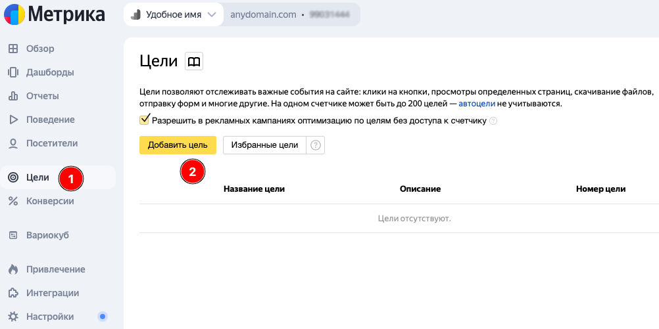Open Настройки settings in sidebar
The image size is (659, 329).
pos(50,317)
